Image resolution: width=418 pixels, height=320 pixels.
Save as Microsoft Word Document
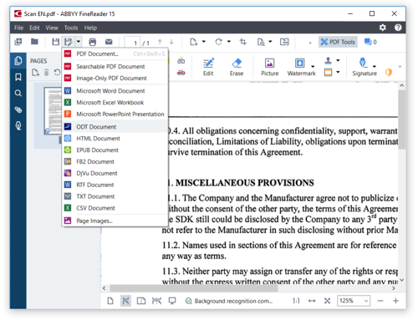click(115, 91)
